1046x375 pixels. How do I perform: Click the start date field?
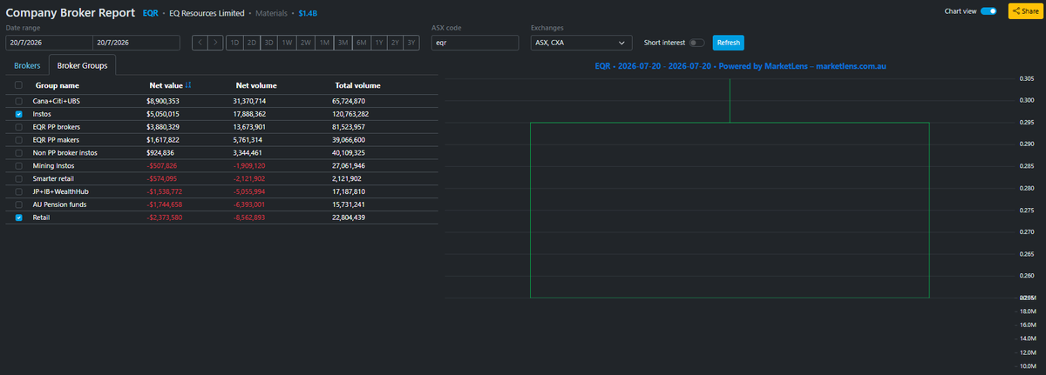[48, 42]
